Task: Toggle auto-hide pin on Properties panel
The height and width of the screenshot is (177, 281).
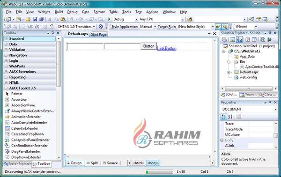Action: click(270, 102)
